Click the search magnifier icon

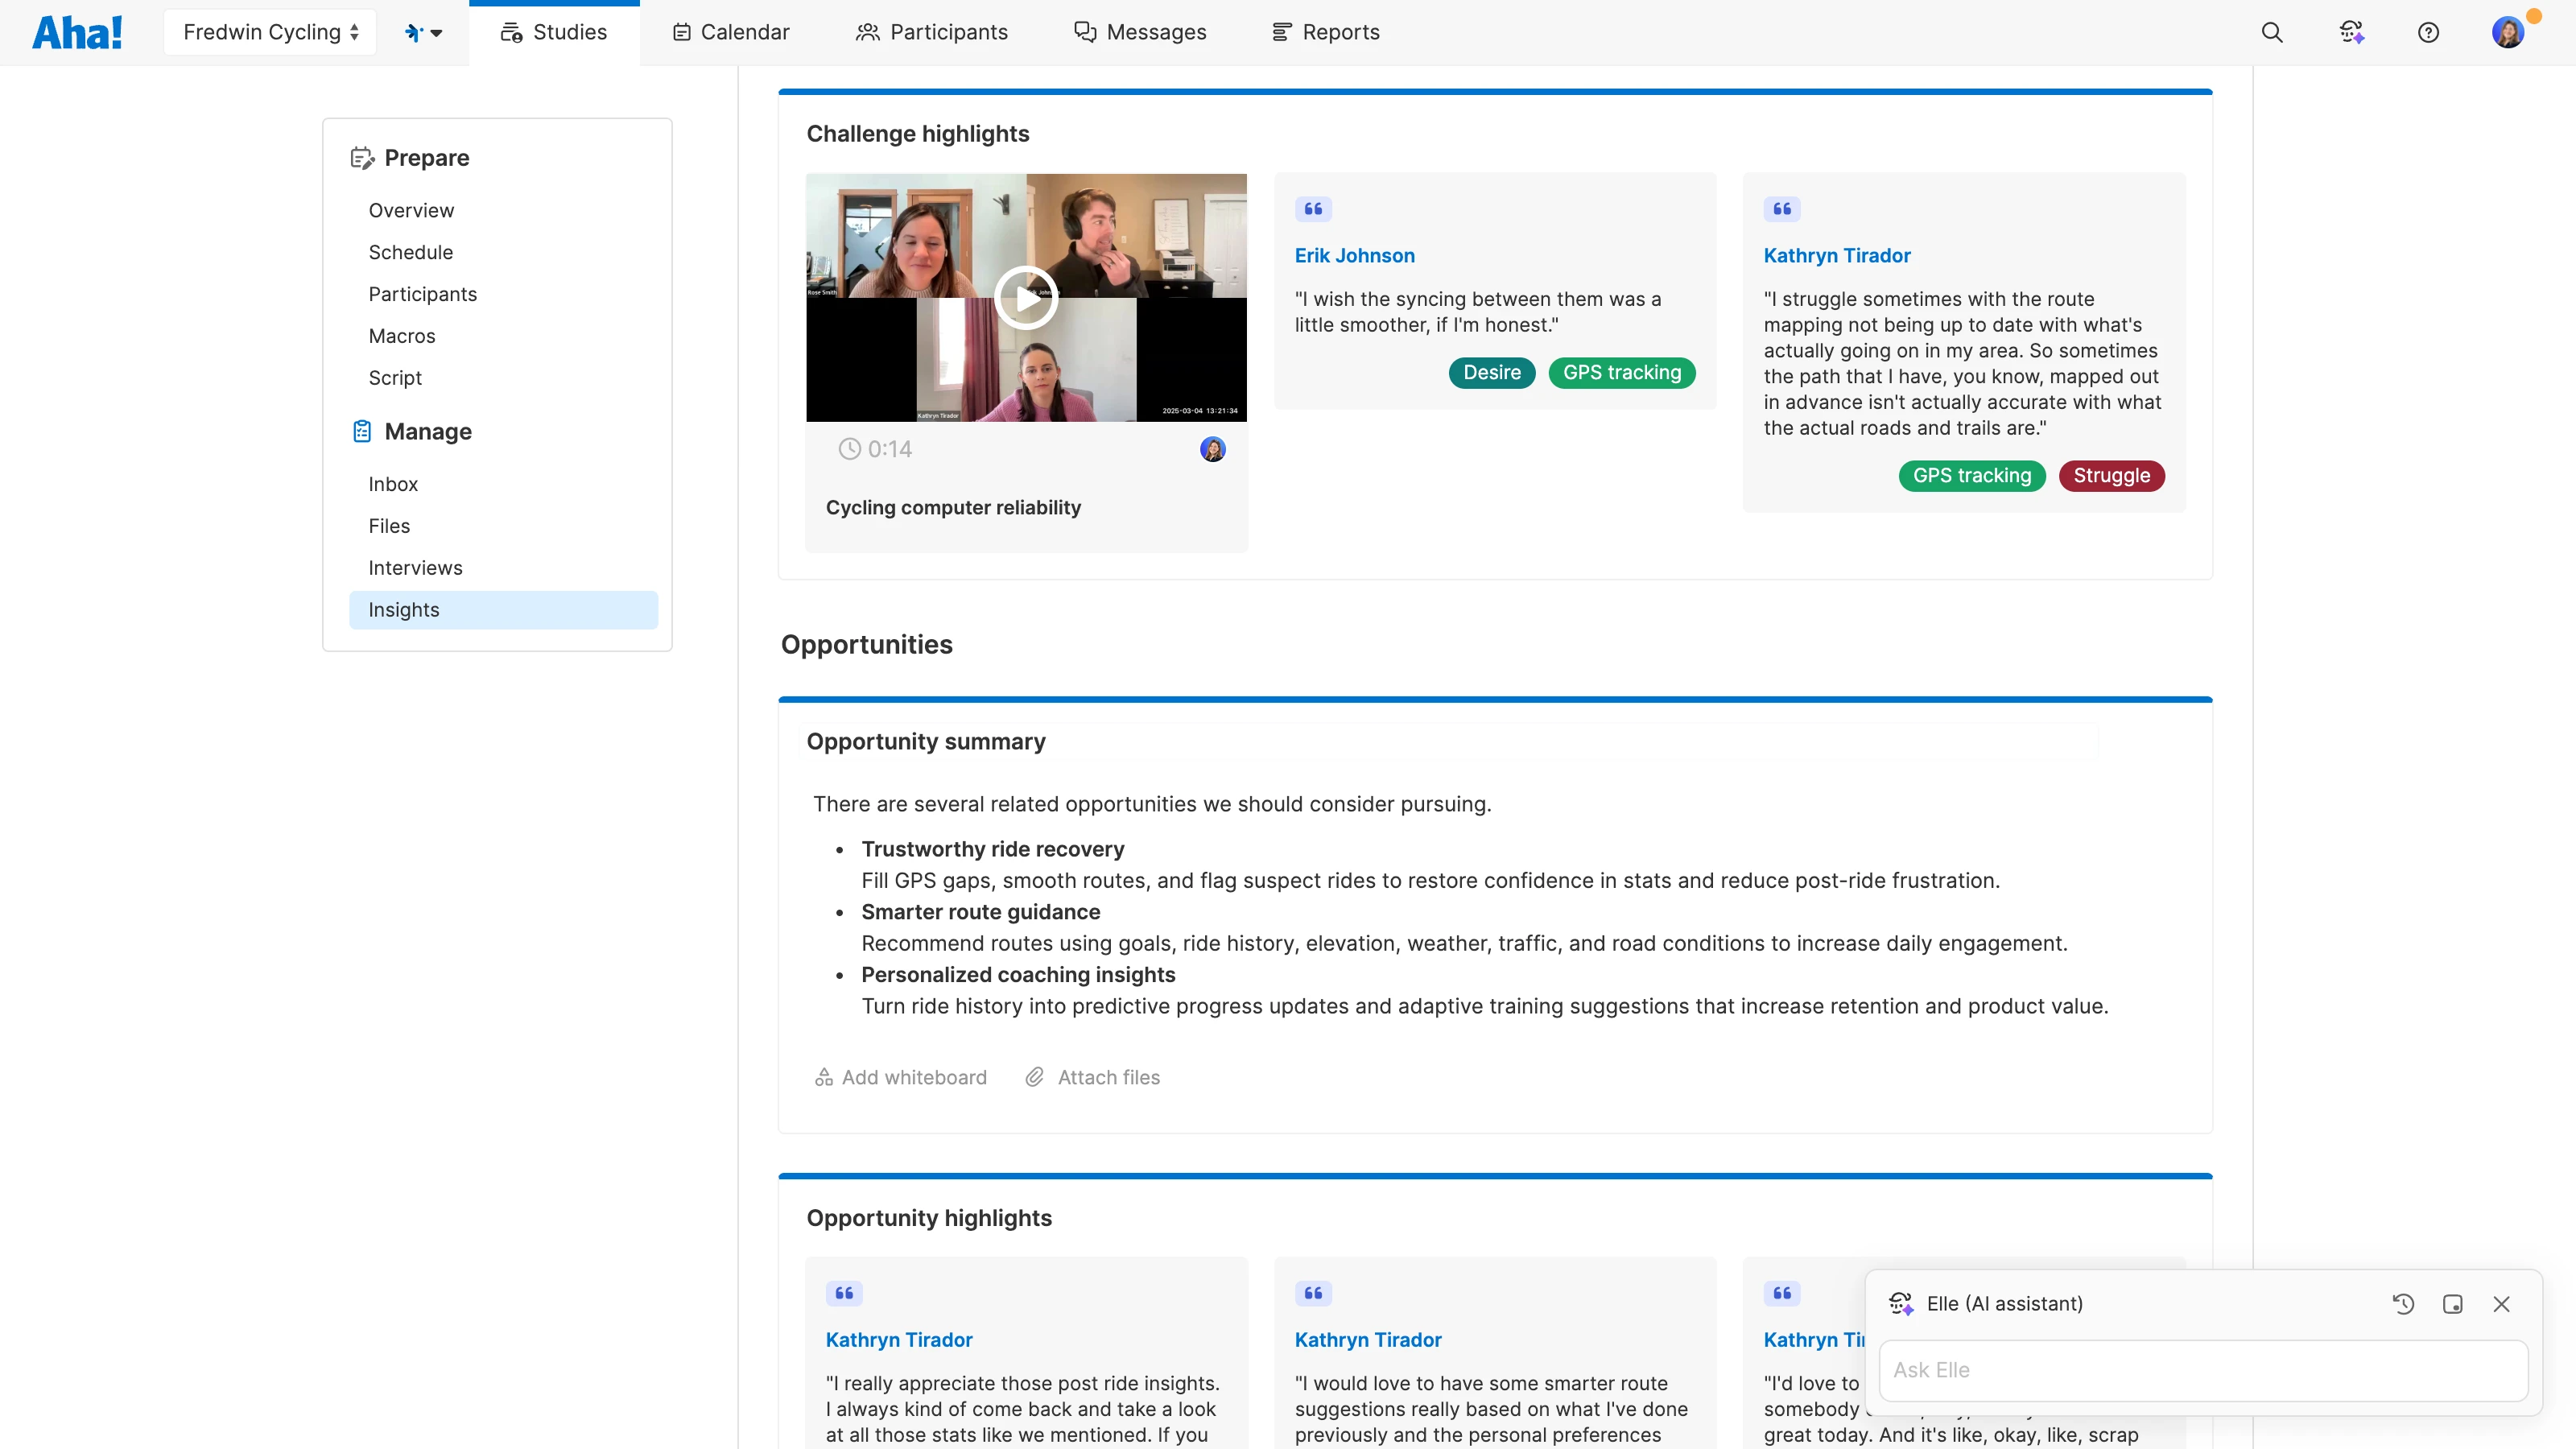2272,32
